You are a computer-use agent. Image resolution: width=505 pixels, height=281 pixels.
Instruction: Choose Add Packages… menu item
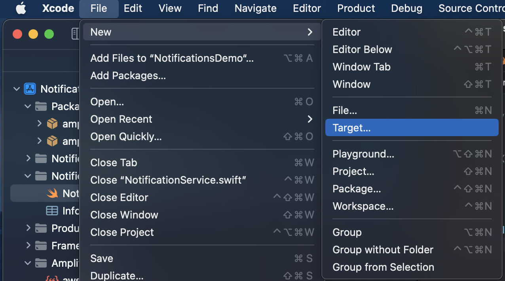pyautogui.click(x=202, y=76)
